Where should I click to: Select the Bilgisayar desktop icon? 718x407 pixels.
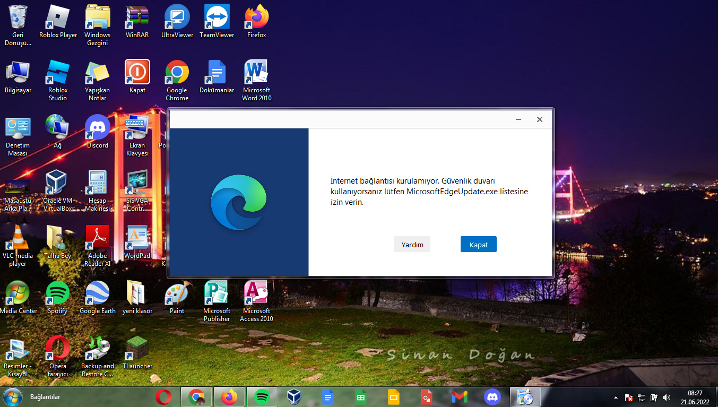click(18, 76)
